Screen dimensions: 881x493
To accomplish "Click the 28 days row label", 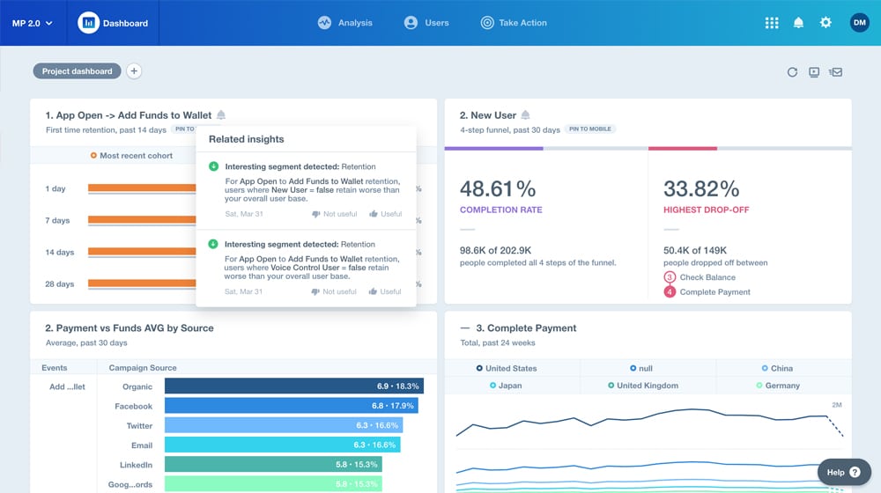I will [60, 284].
